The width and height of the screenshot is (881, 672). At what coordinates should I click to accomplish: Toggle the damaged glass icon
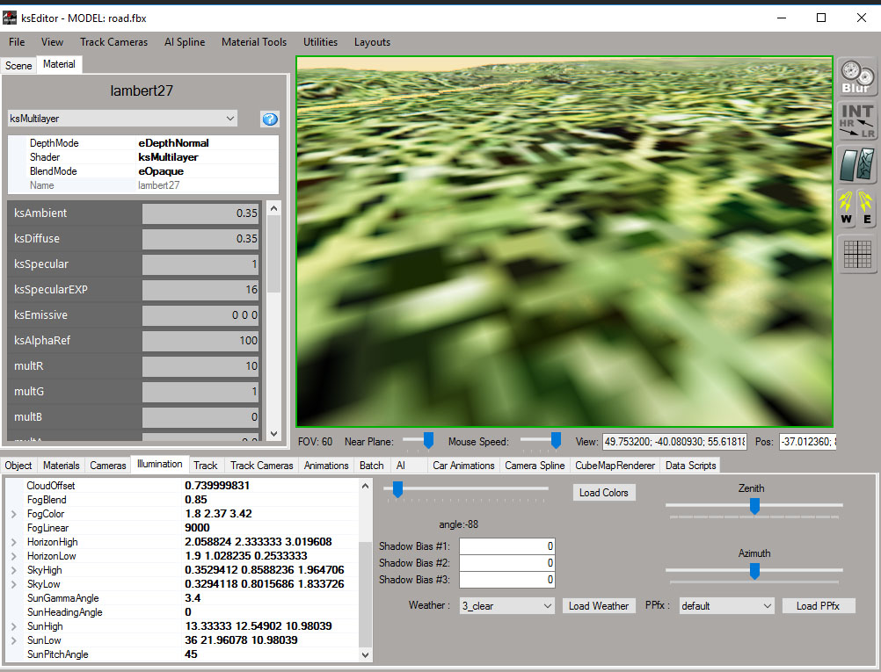[856, 164]
